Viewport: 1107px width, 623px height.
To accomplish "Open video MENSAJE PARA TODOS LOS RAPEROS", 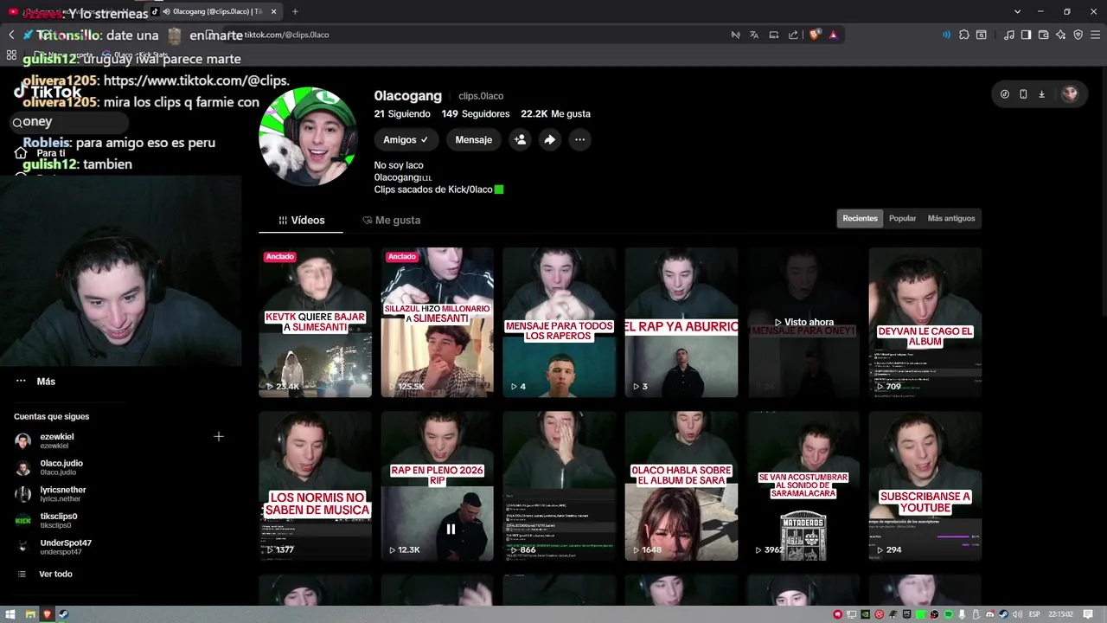I will [560, 323].
